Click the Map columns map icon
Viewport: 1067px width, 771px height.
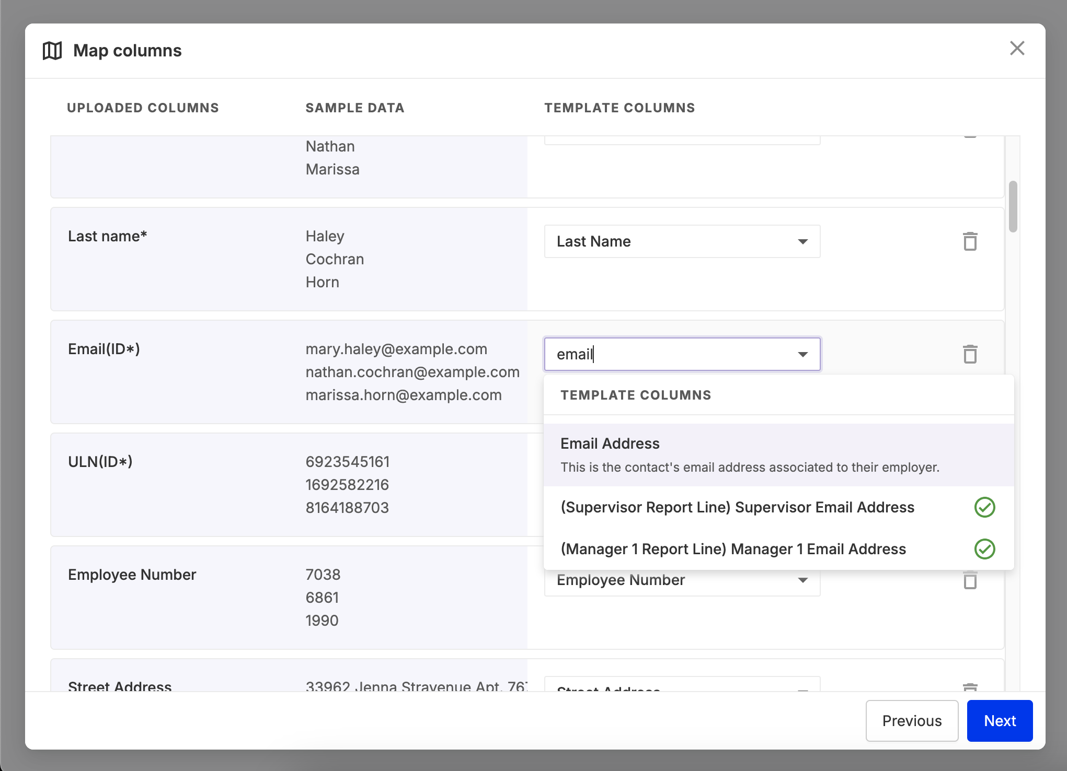pyautogui.click(x=52, y=51)
